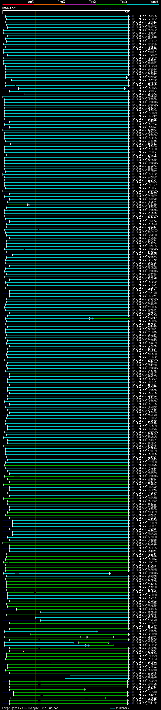Click hit label UniRef100_B9SPD6
This screenshot has height=710, width=161.
pos(144,44)
